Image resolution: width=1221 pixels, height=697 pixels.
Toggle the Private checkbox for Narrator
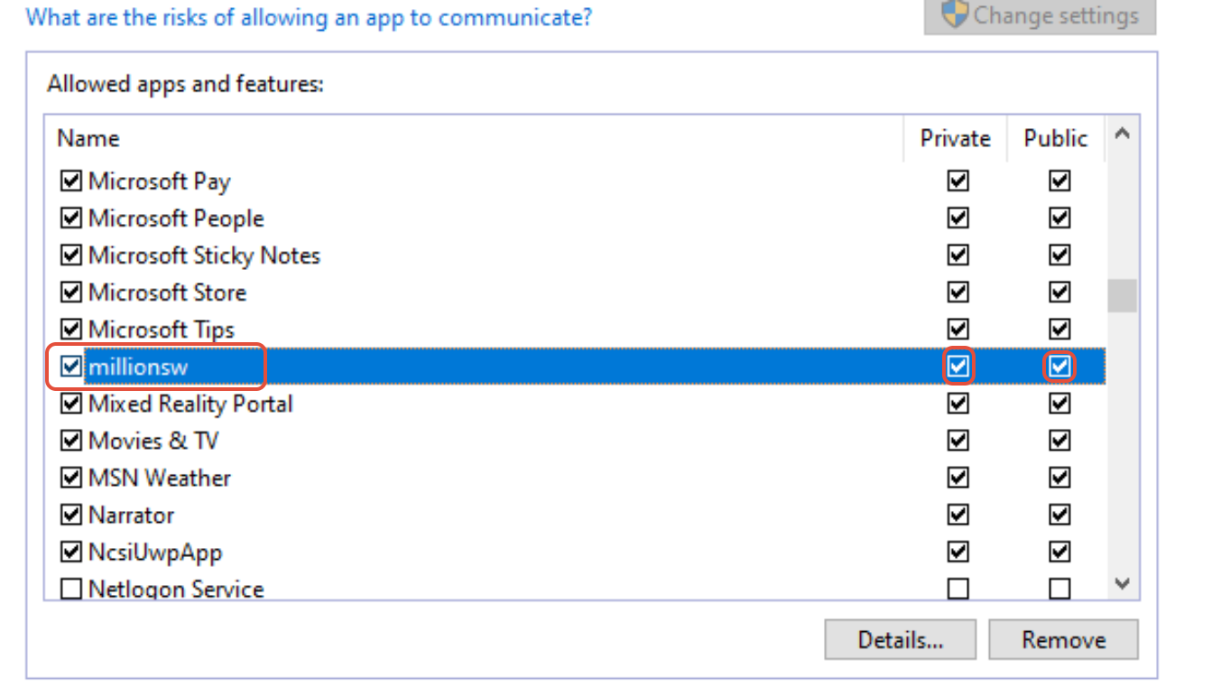click(x=958, y=515)
